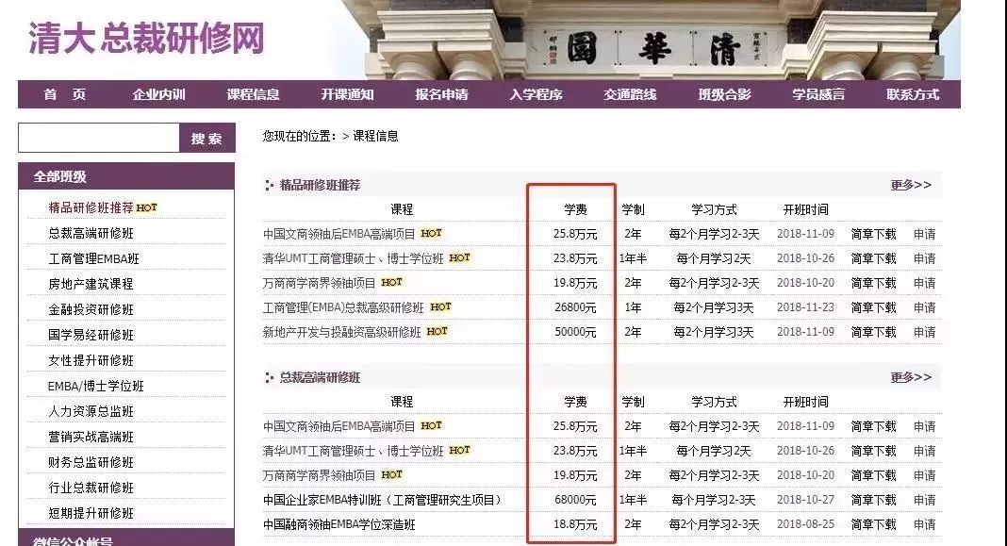Open 更多>> for 总裁高端研修班 section
Image resolution: width=1007 pixels, height=546 pixels.
913,376
